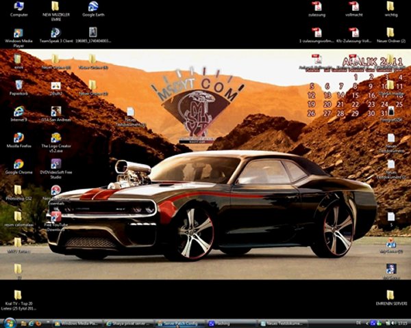The height and width of the screenshot is (328, 411).
Task: Open the EMRENIN SERVERI folder
Action: coord(390,295)
